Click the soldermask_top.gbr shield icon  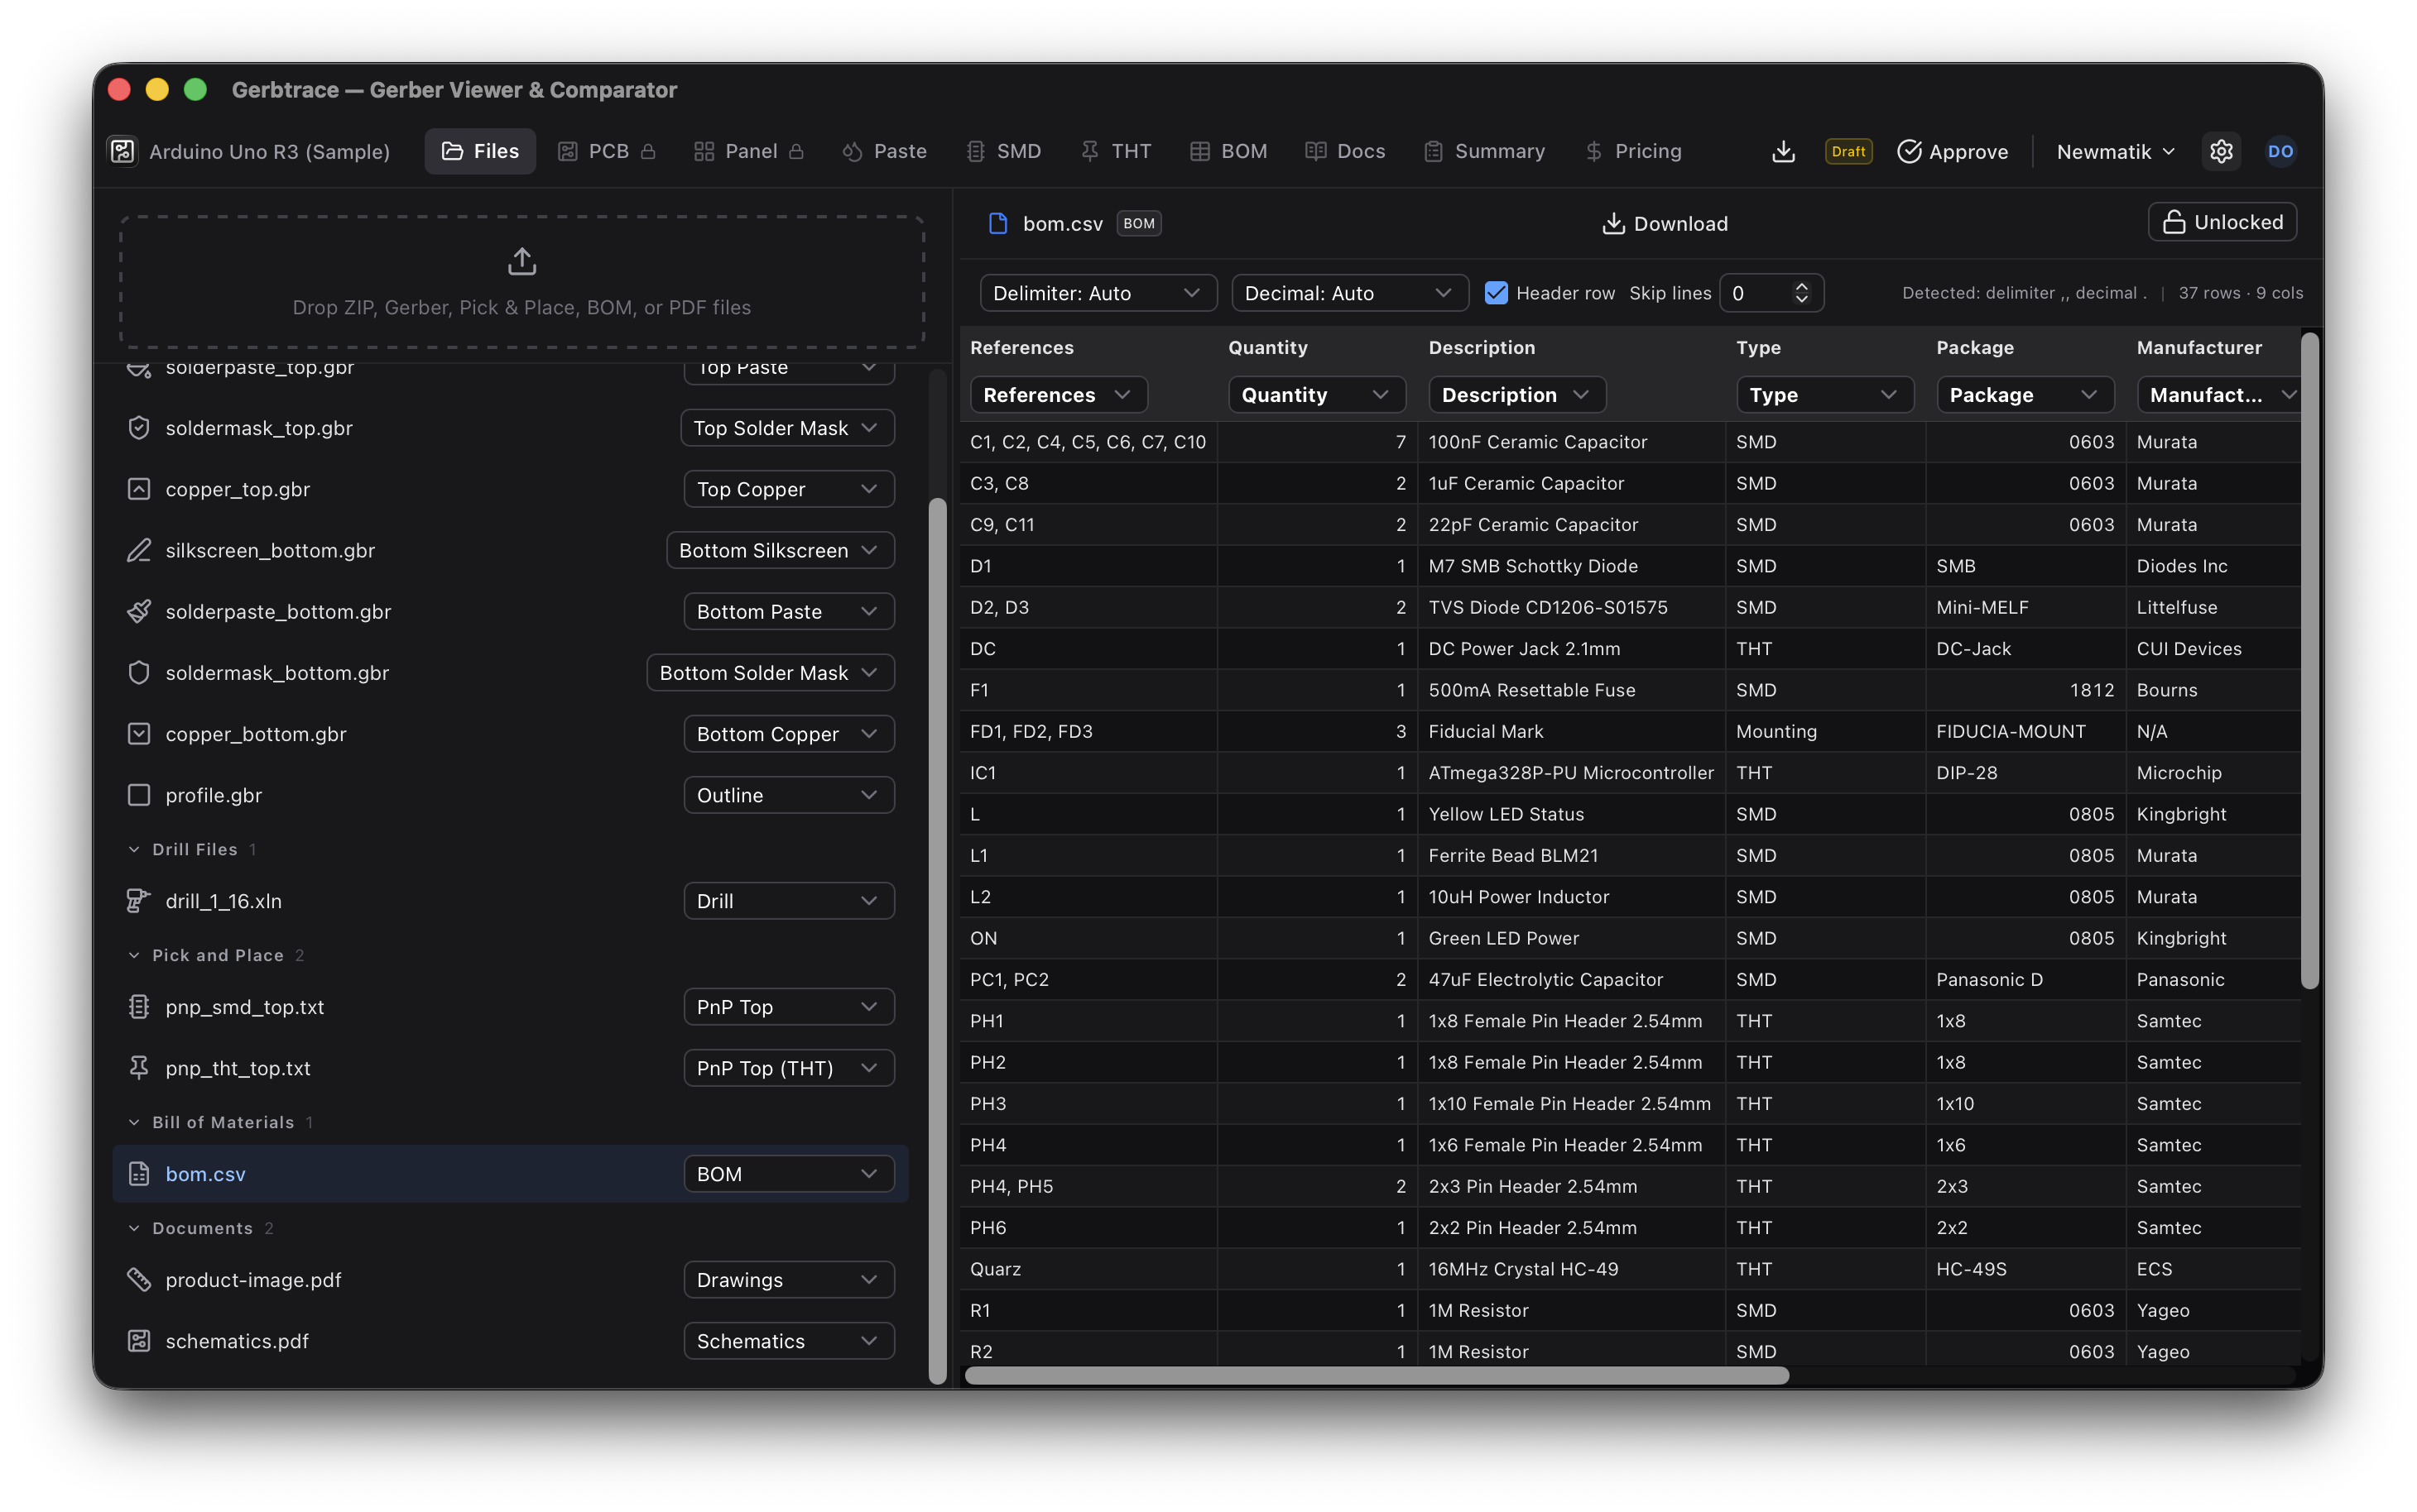139,428
